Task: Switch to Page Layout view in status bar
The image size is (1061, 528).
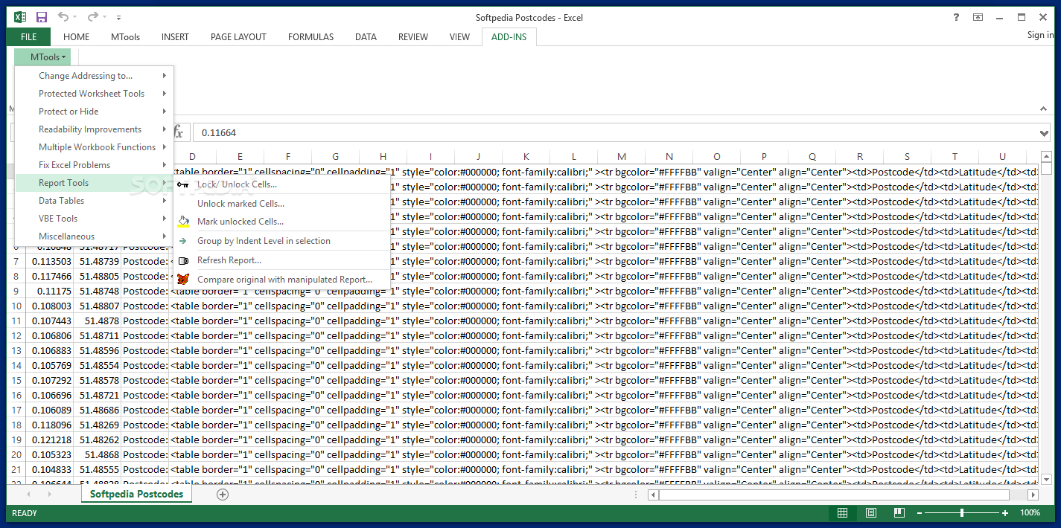Action: tap(870, 513)
